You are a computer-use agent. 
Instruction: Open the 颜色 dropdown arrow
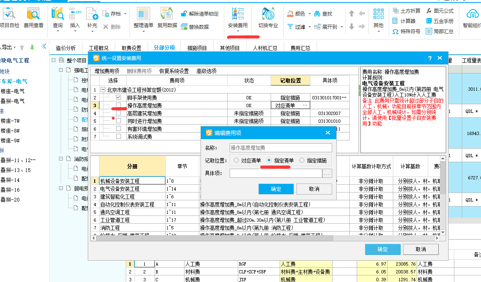(x=310, y=14)
